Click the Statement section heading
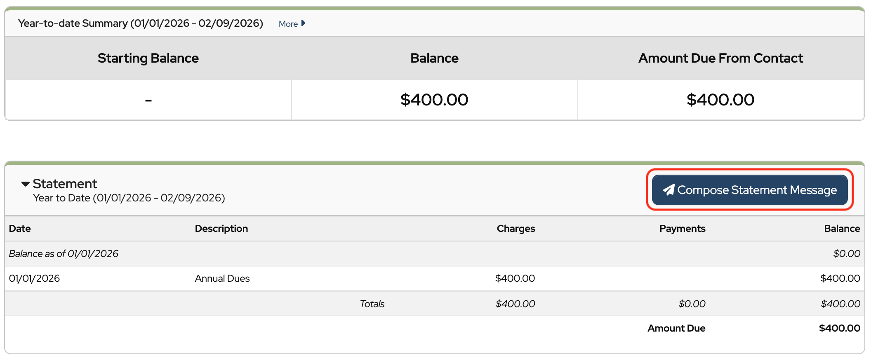Screen dimensions: 871x360 tap(65, 184)
